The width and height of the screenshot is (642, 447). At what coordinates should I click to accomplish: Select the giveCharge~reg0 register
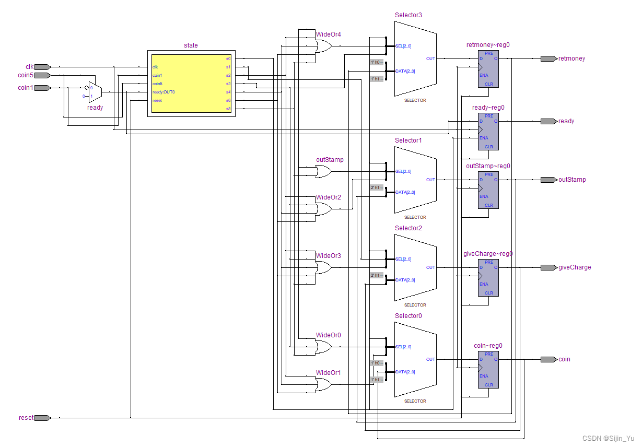pyautogui.click(x=488, y=277)
